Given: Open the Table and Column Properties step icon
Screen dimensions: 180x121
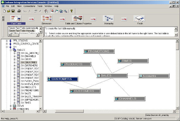Looking at the screenshot, I should point(77,18).
